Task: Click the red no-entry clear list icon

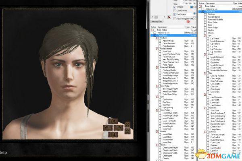Action: [x=188, y=21]
